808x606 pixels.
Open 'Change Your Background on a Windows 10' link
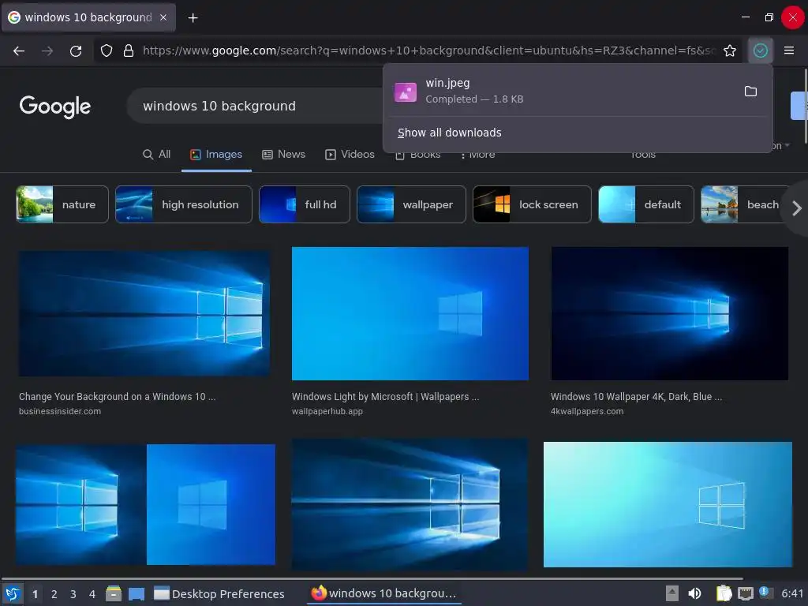pos(117,397)
